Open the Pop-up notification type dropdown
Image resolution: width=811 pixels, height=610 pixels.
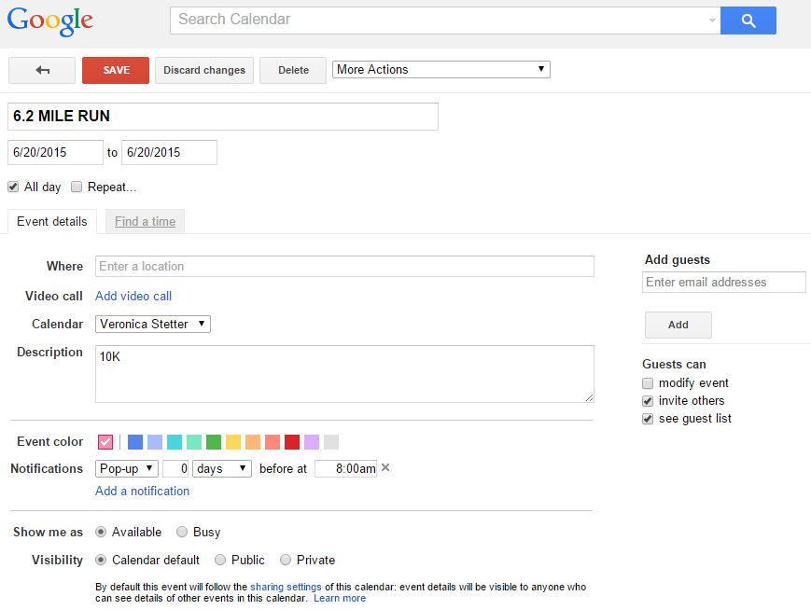click(x=127, y=468)
